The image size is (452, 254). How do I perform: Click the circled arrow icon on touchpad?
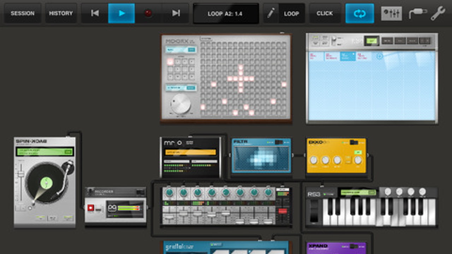click(380, 56)
